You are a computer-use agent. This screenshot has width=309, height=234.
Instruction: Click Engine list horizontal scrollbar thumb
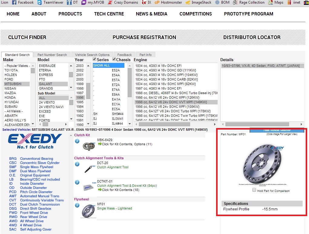tap(164, 124)
